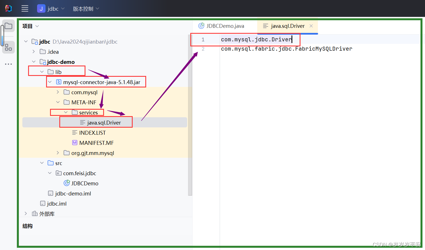The height and width of the screenshot is (250, 425).
Task: Place cursor on line 2 FabricMySQLDriver text
Action: (x=287, y=49)
